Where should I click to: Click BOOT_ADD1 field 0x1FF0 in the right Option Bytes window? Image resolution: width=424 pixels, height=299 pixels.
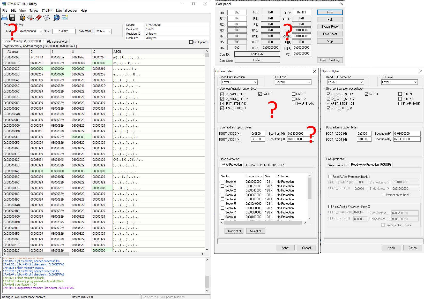[x=364, y=139]
